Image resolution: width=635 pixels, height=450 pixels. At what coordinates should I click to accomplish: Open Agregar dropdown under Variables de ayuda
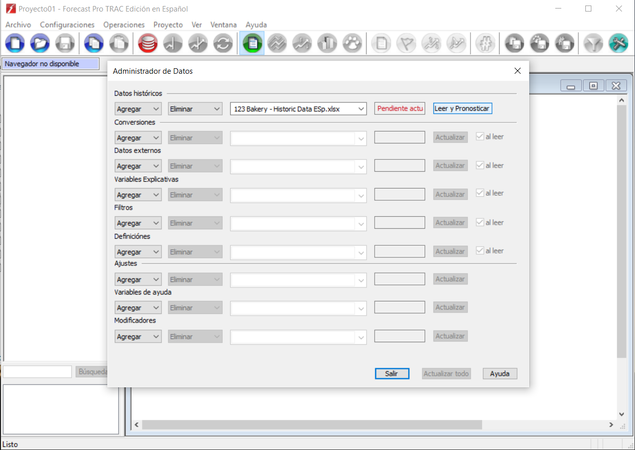point(138,308)
